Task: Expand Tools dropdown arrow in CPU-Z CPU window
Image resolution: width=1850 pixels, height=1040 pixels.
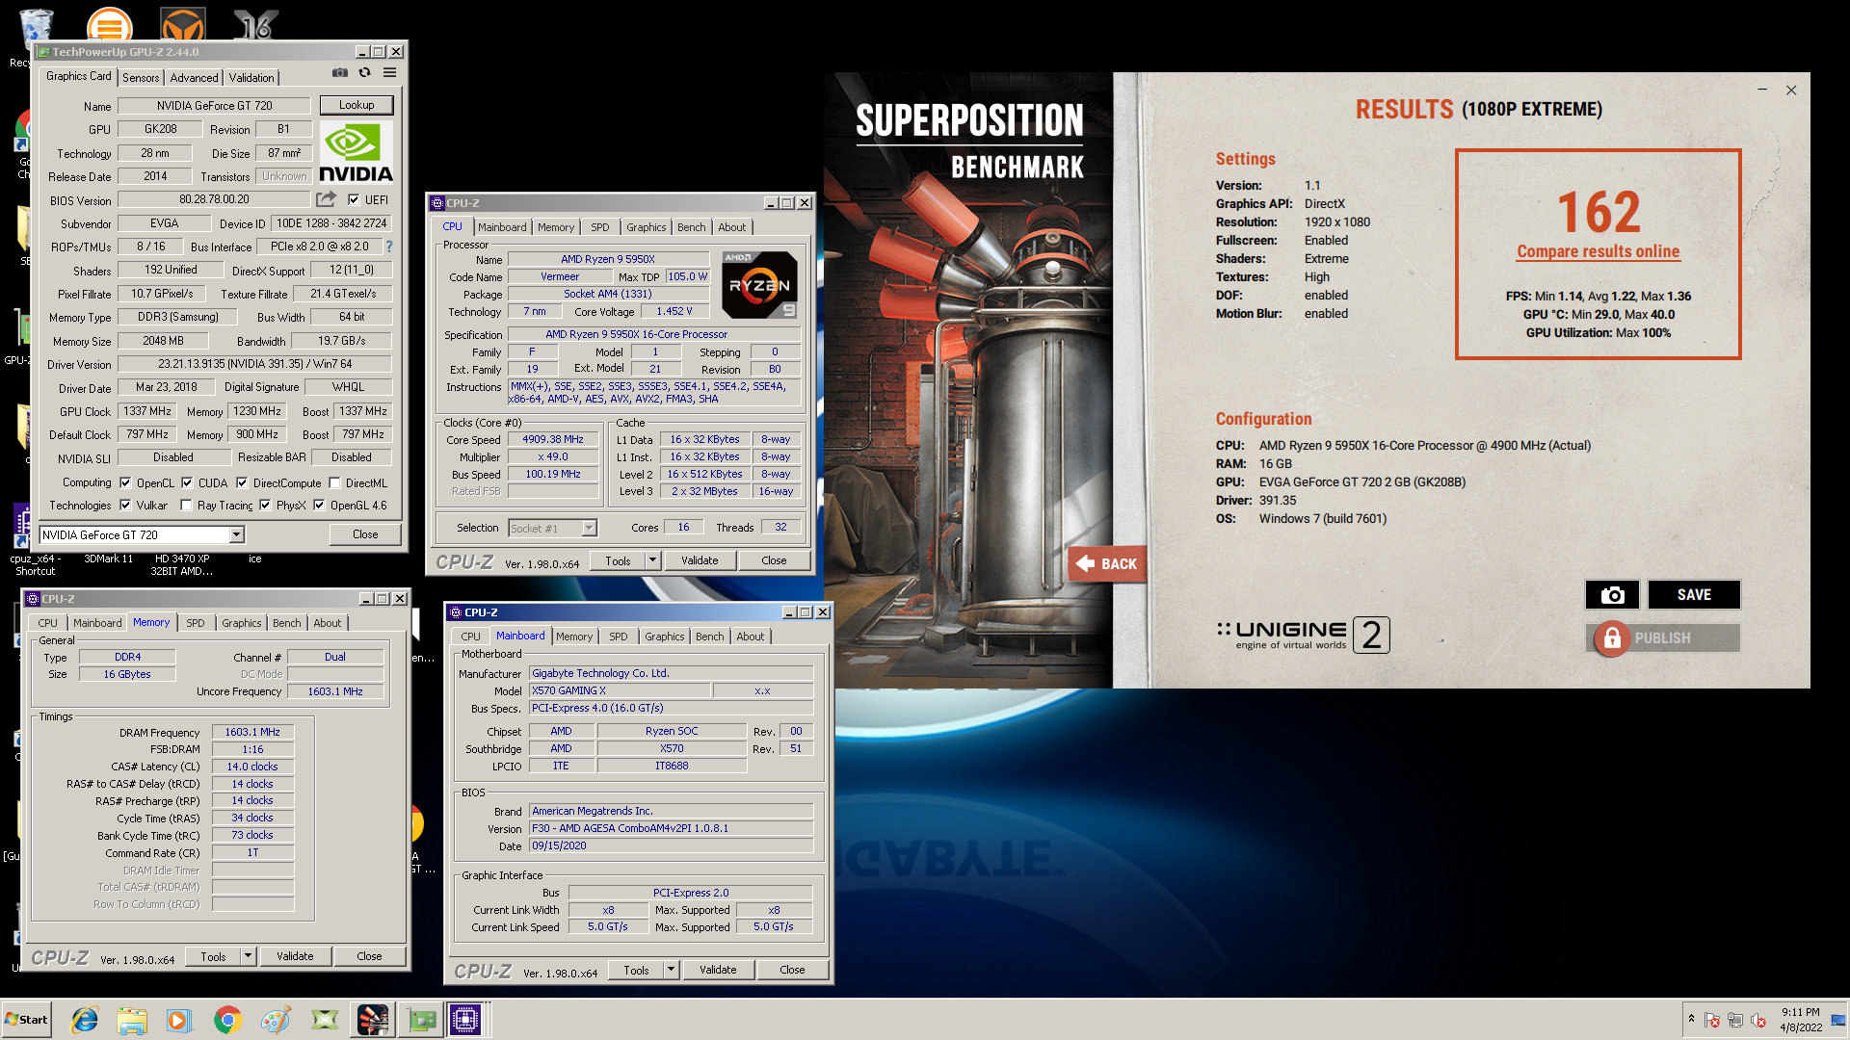Action: (652, 560)
